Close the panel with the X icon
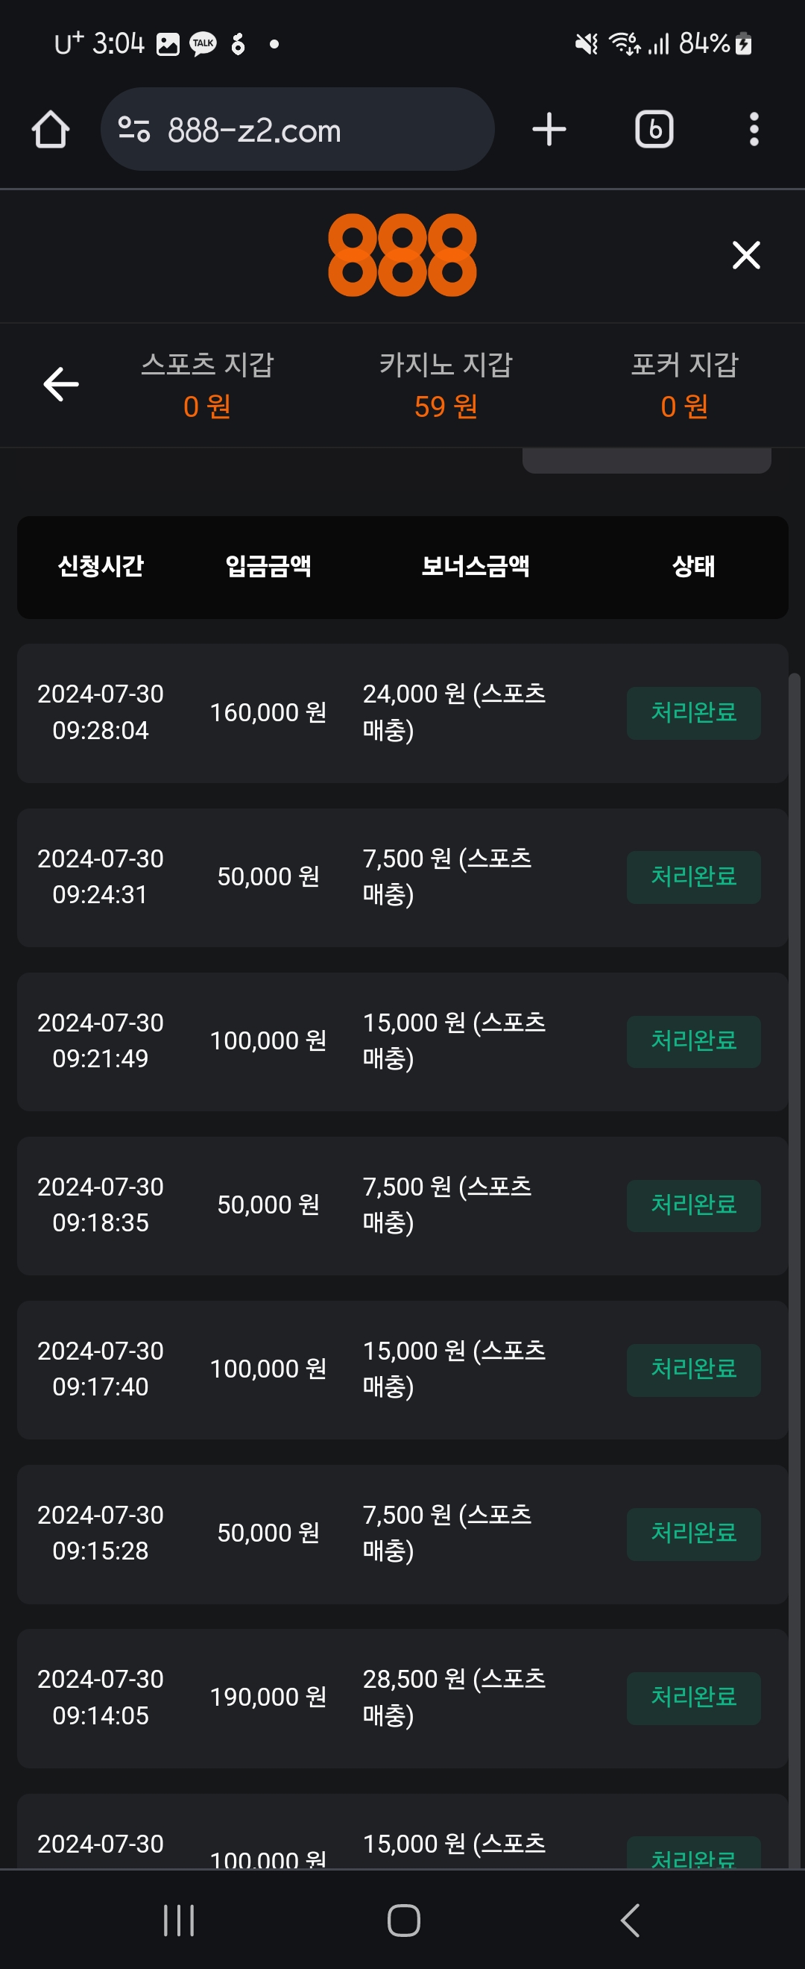Viewport: 805px width, 1969px height. pos(746,255)
